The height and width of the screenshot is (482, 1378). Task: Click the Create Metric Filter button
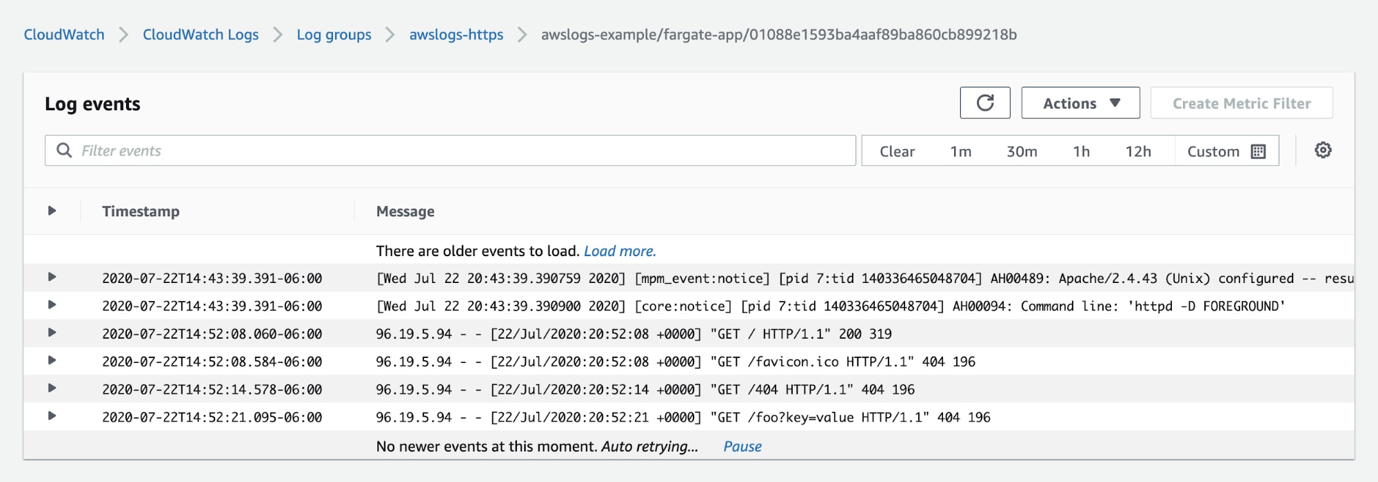[x=1242, y=103]
